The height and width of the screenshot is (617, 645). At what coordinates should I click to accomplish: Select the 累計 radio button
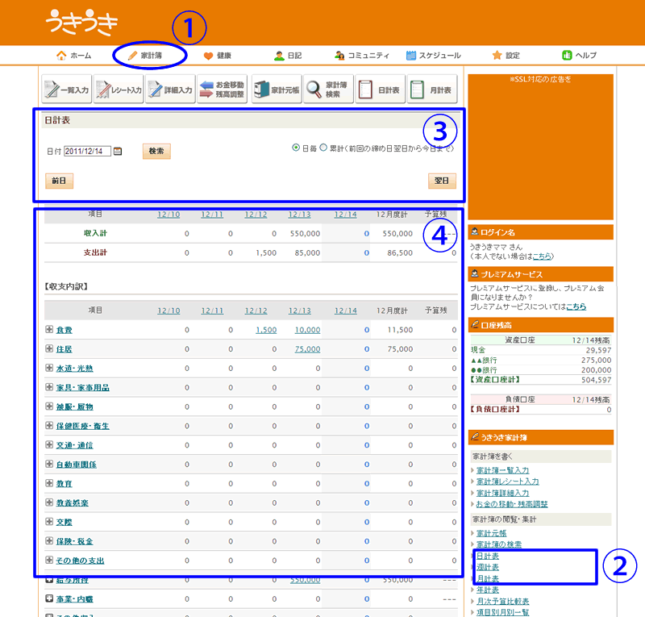tap(323, 148)
